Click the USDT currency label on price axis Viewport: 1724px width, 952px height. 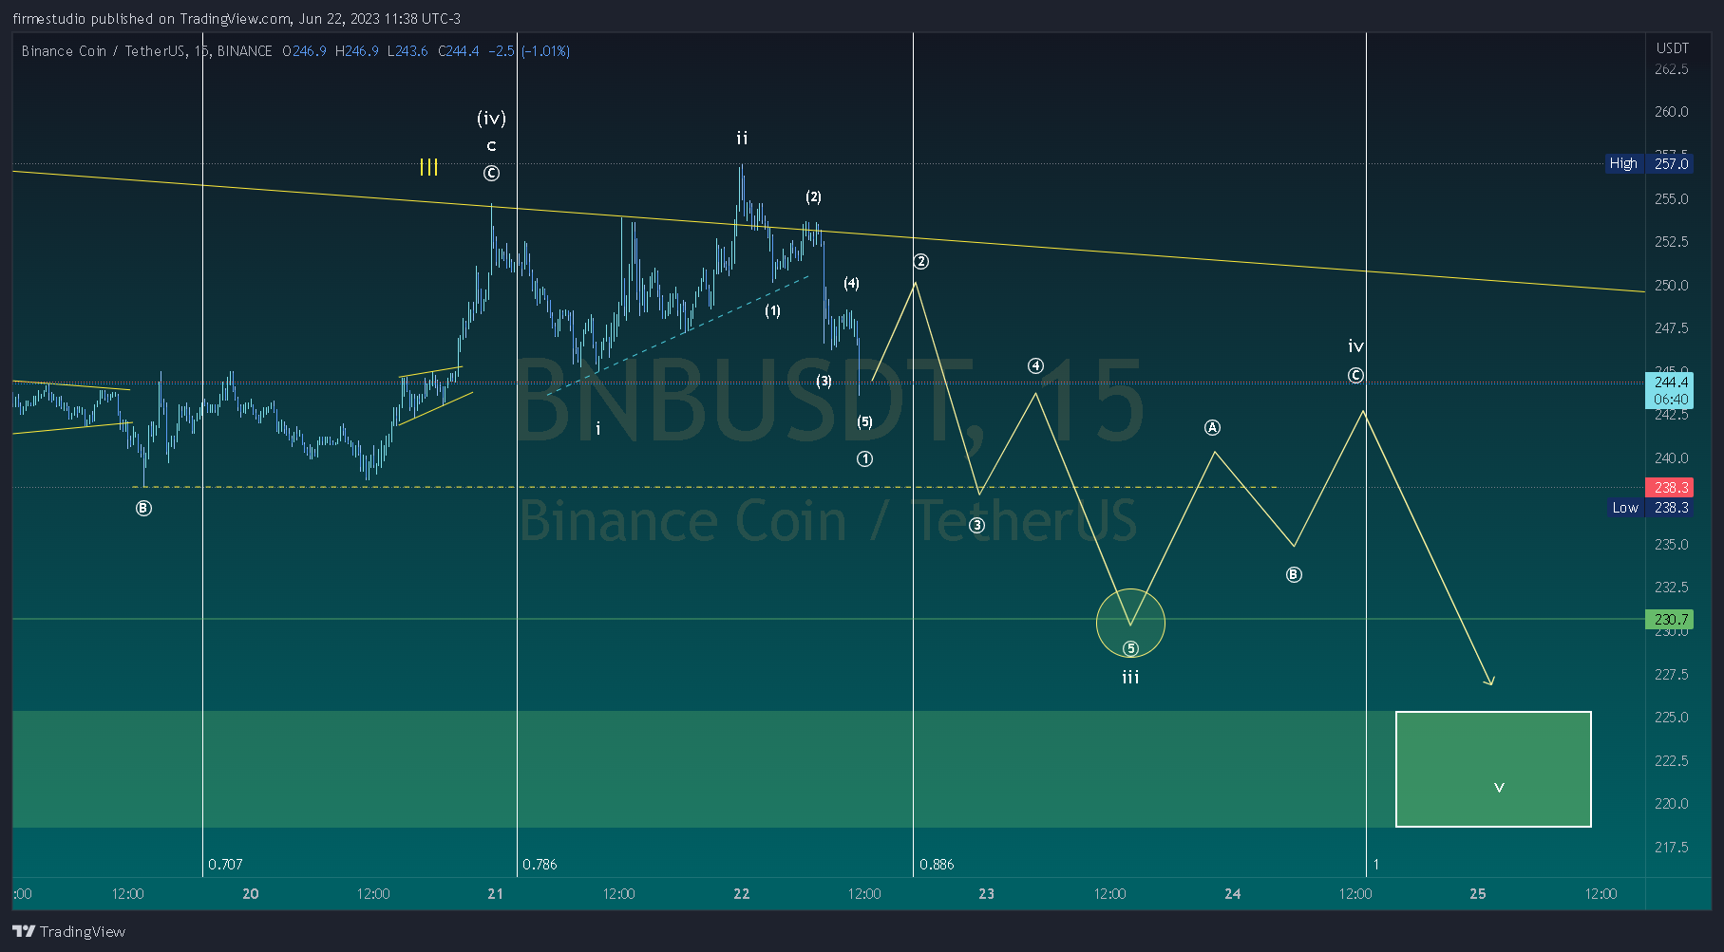click(x=1673, y=48)
